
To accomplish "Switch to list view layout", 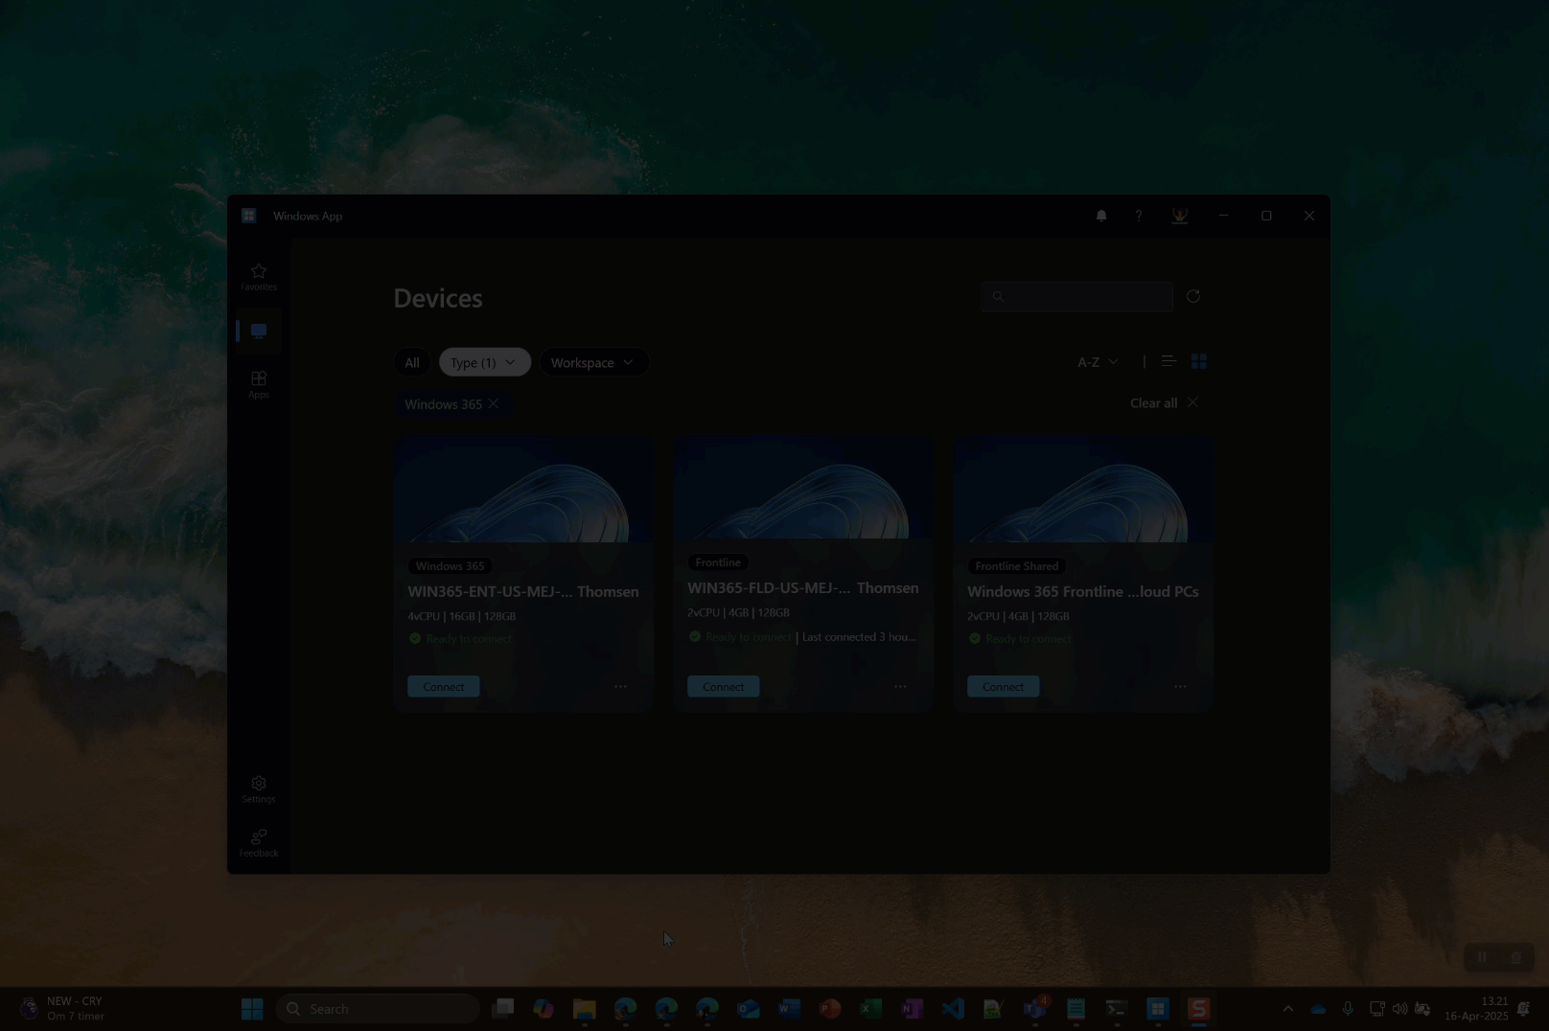I will 1168,361.
